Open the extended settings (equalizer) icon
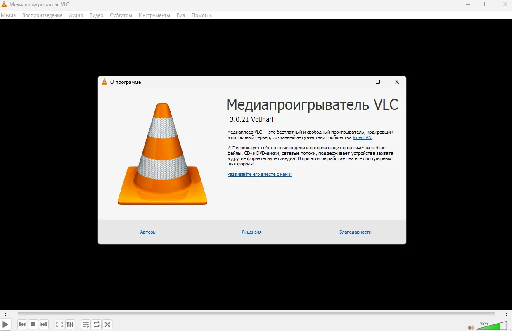This screenshot has height=331, width=512. [70, 324]
